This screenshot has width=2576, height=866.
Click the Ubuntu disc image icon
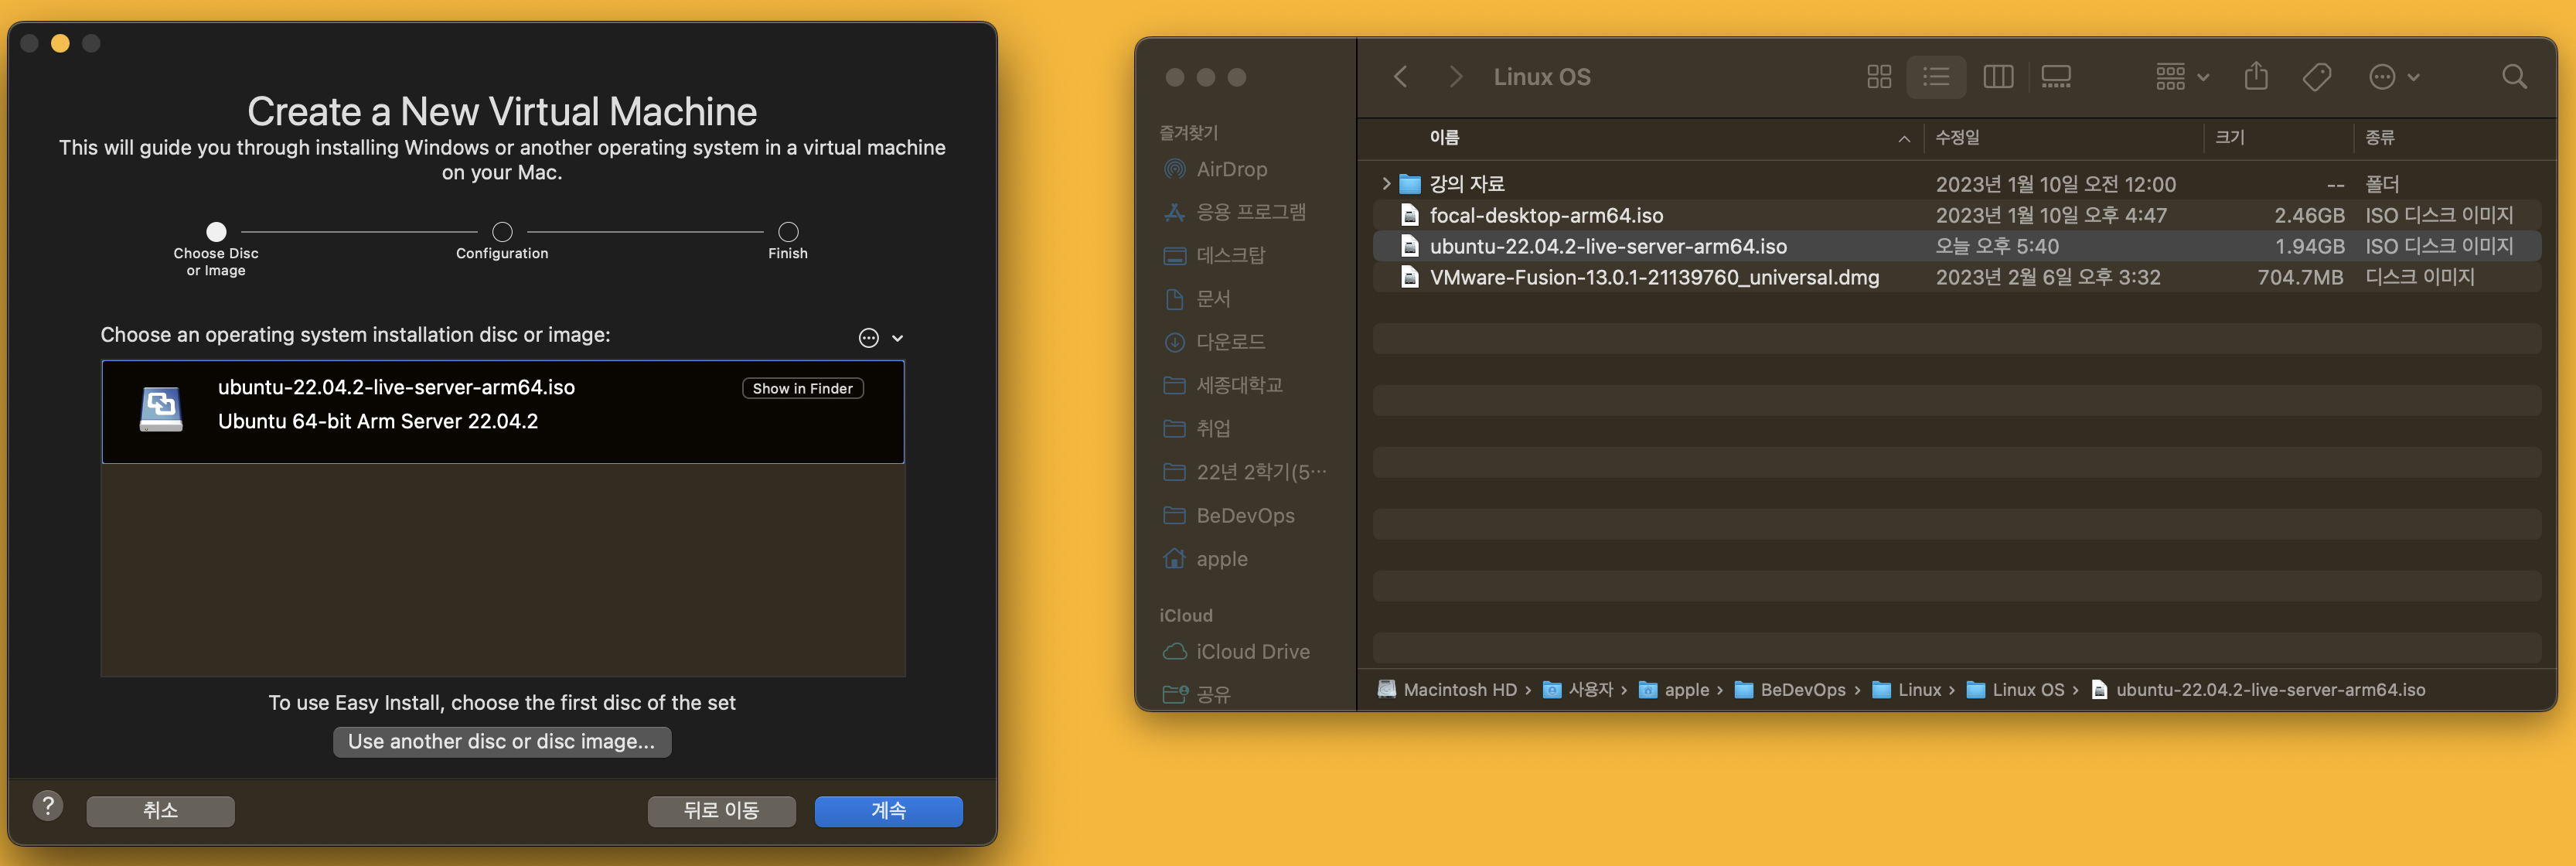point(161,409)
